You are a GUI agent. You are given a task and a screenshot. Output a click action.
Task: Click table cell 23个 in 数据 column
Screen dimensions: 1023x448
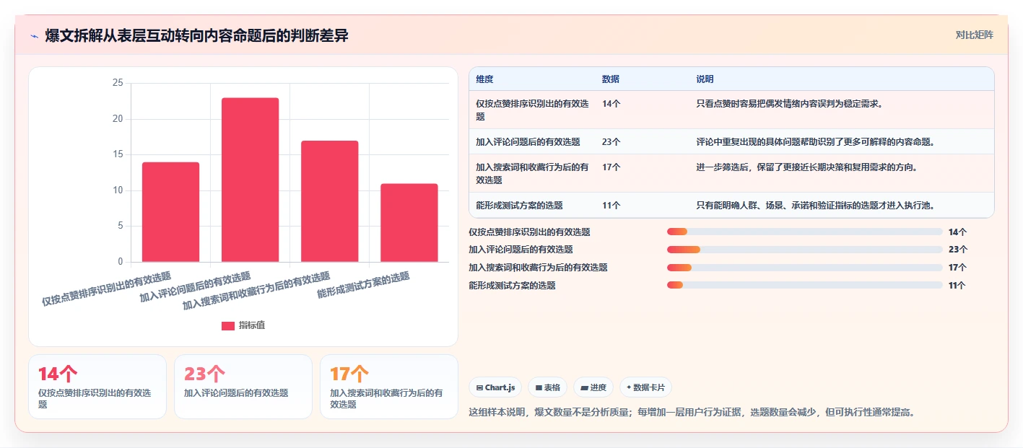coord(611,142)
